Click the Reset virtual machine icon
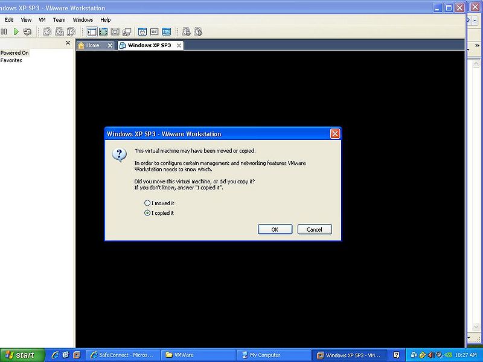Screen dimensions: 483x362 click(x=27, y=31)
